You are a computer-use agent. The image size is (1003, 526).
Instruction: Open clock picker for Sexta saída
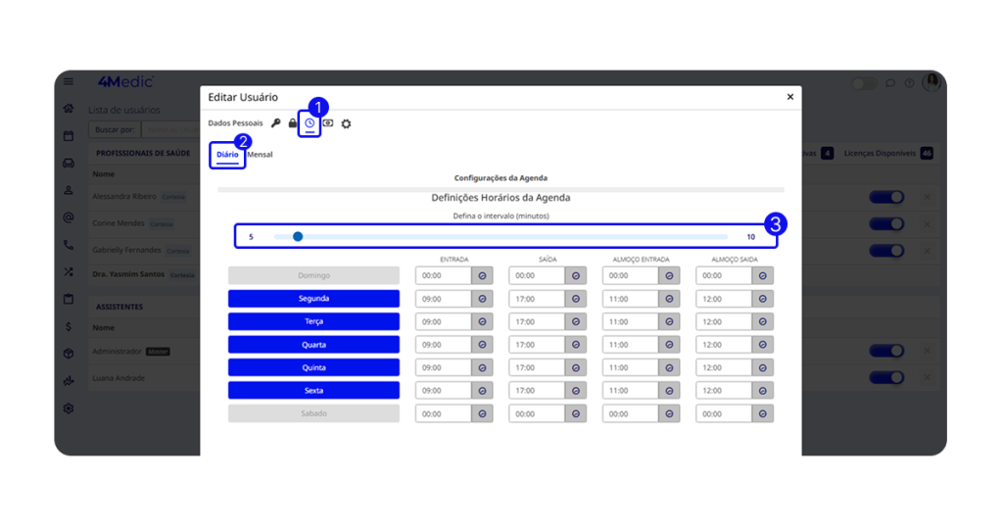pos(575,391)
